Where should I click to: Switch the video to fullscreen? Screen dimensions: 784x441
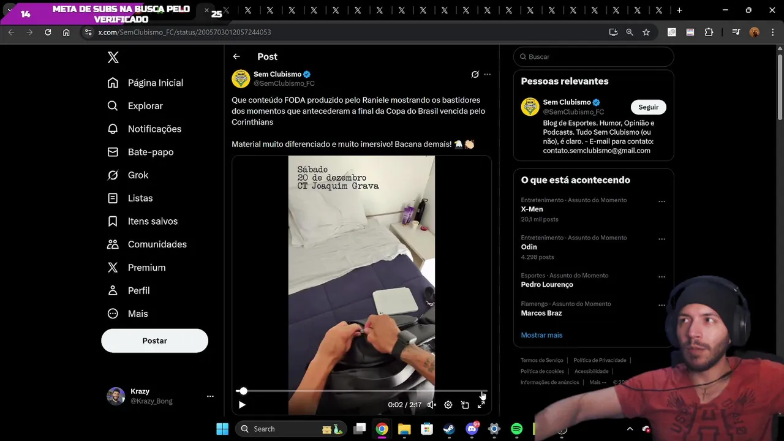pos(481,405)
